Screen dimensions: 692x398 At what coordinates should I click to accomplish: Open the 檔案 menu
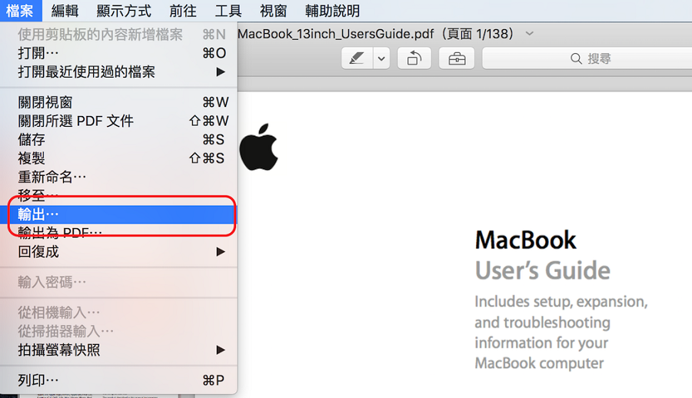tap(20, 11)
